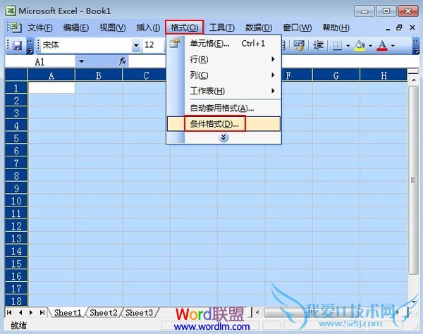Click the Borders icon in toolbar
The image size is (423, 334).
(337, 46)
